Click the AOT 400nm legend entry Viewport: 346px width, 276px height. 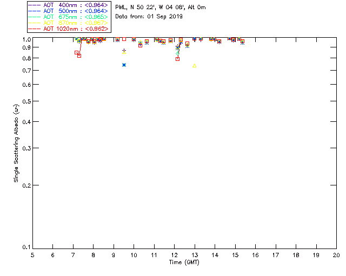click(69, 5)
